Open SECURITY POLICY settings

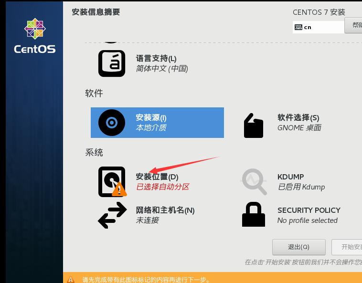click(309, 210)
